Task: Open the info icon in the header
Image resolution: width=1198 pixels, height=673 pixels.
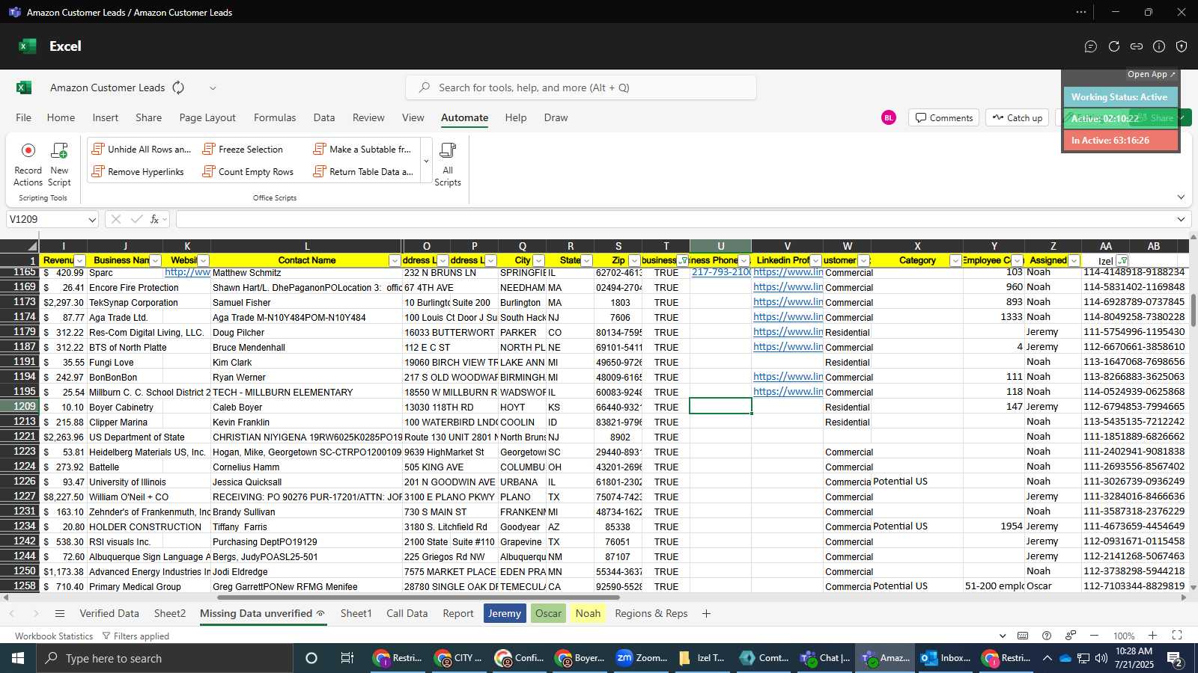Action: point(1159,46)
